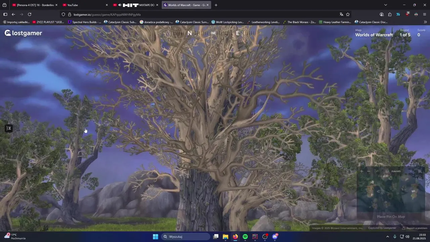Open the list all tabs dropdown arrow

(x=386, y=5)
